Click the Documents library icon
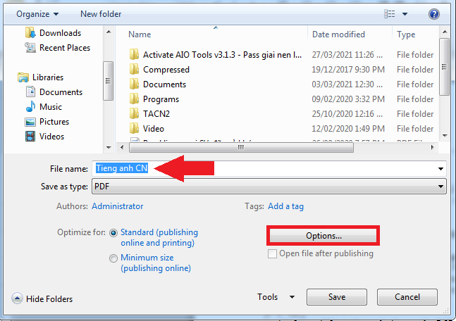 pos(30,92)
